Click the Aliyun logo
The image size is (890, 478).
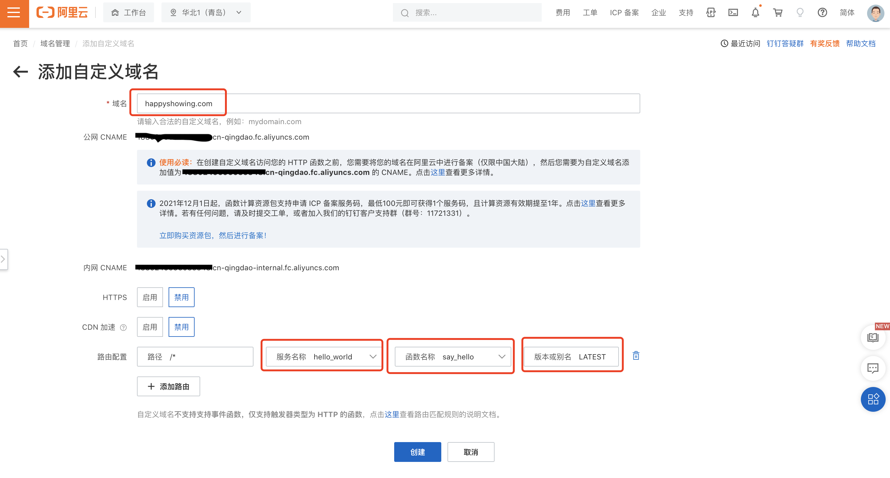[x=62, y=13]
